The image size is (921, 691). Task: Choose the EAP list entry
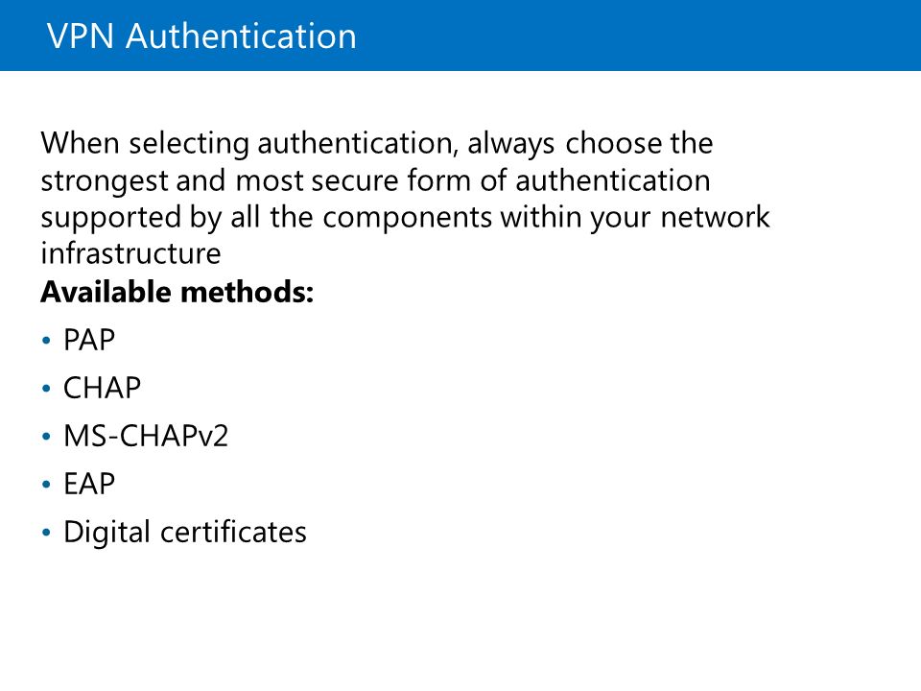click(x=88, y=484)
